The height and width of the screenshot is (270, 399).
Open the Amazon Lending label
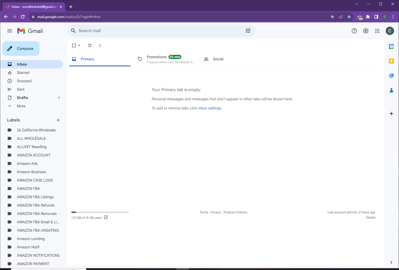[x=31, y=239]
